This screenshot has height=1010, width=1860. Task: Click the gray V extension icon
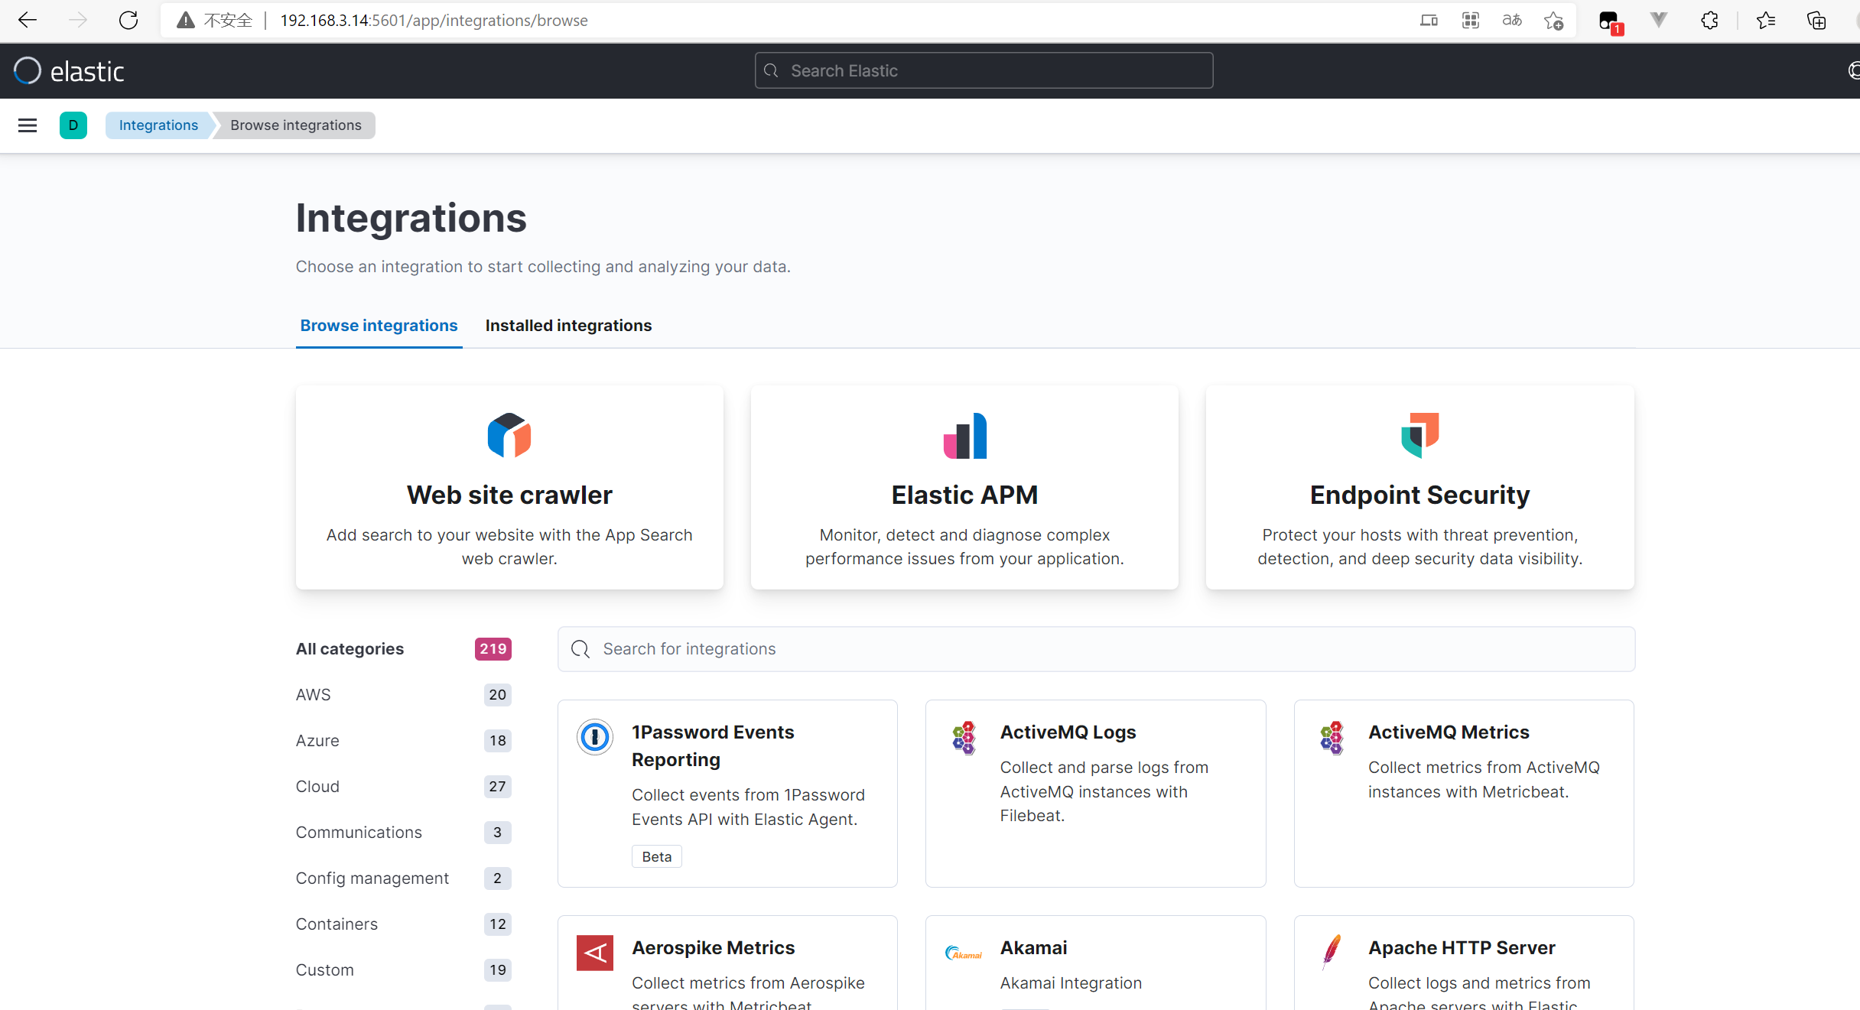1659,20
